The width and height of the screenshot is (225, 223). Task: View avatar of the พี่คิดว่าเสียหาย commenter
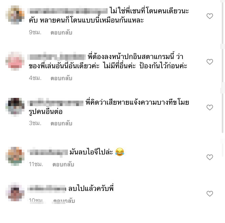tap(15, 107)
